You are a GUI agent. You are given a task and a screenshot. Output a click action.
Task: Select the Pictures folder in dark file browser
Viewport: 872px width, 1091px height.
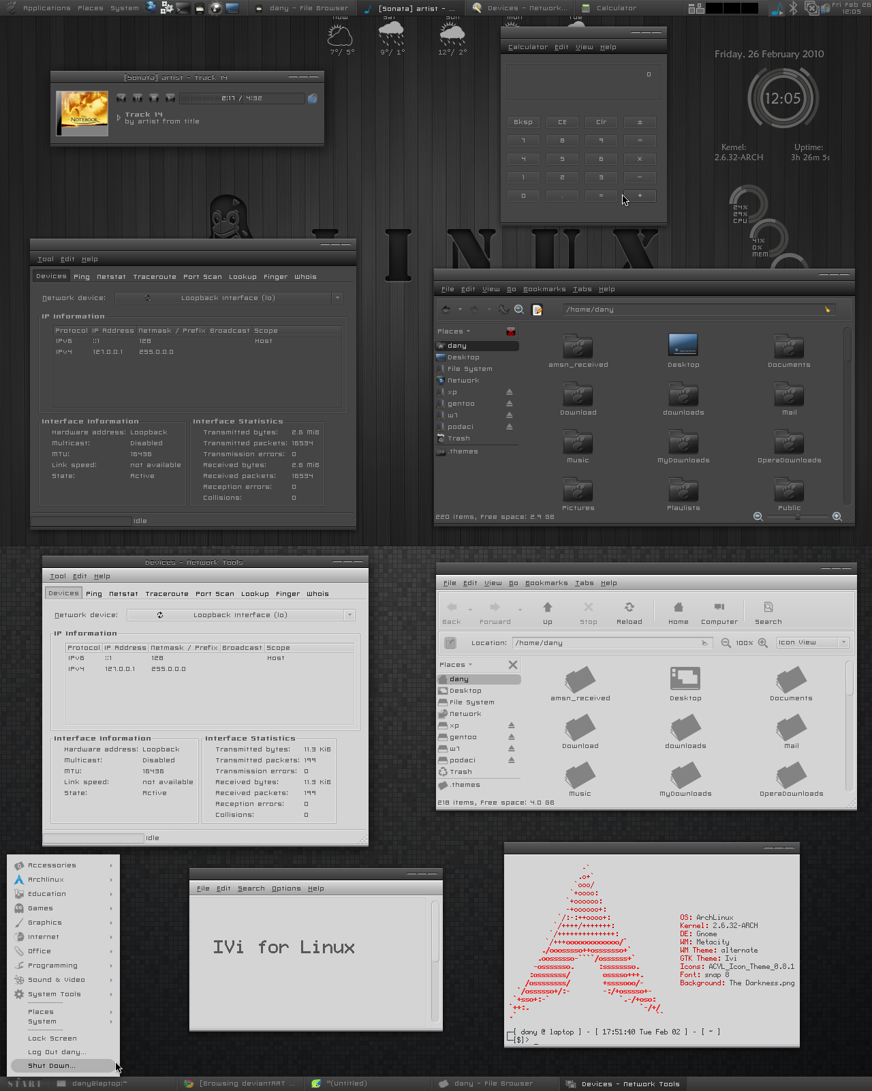(578, 494)
